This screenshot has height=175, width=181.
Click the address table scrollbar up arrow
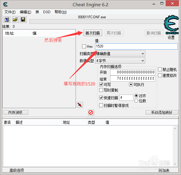click(x=175, y=128)
